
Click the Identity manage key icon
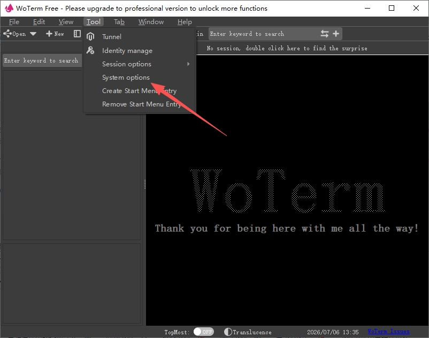click(90, 50)
